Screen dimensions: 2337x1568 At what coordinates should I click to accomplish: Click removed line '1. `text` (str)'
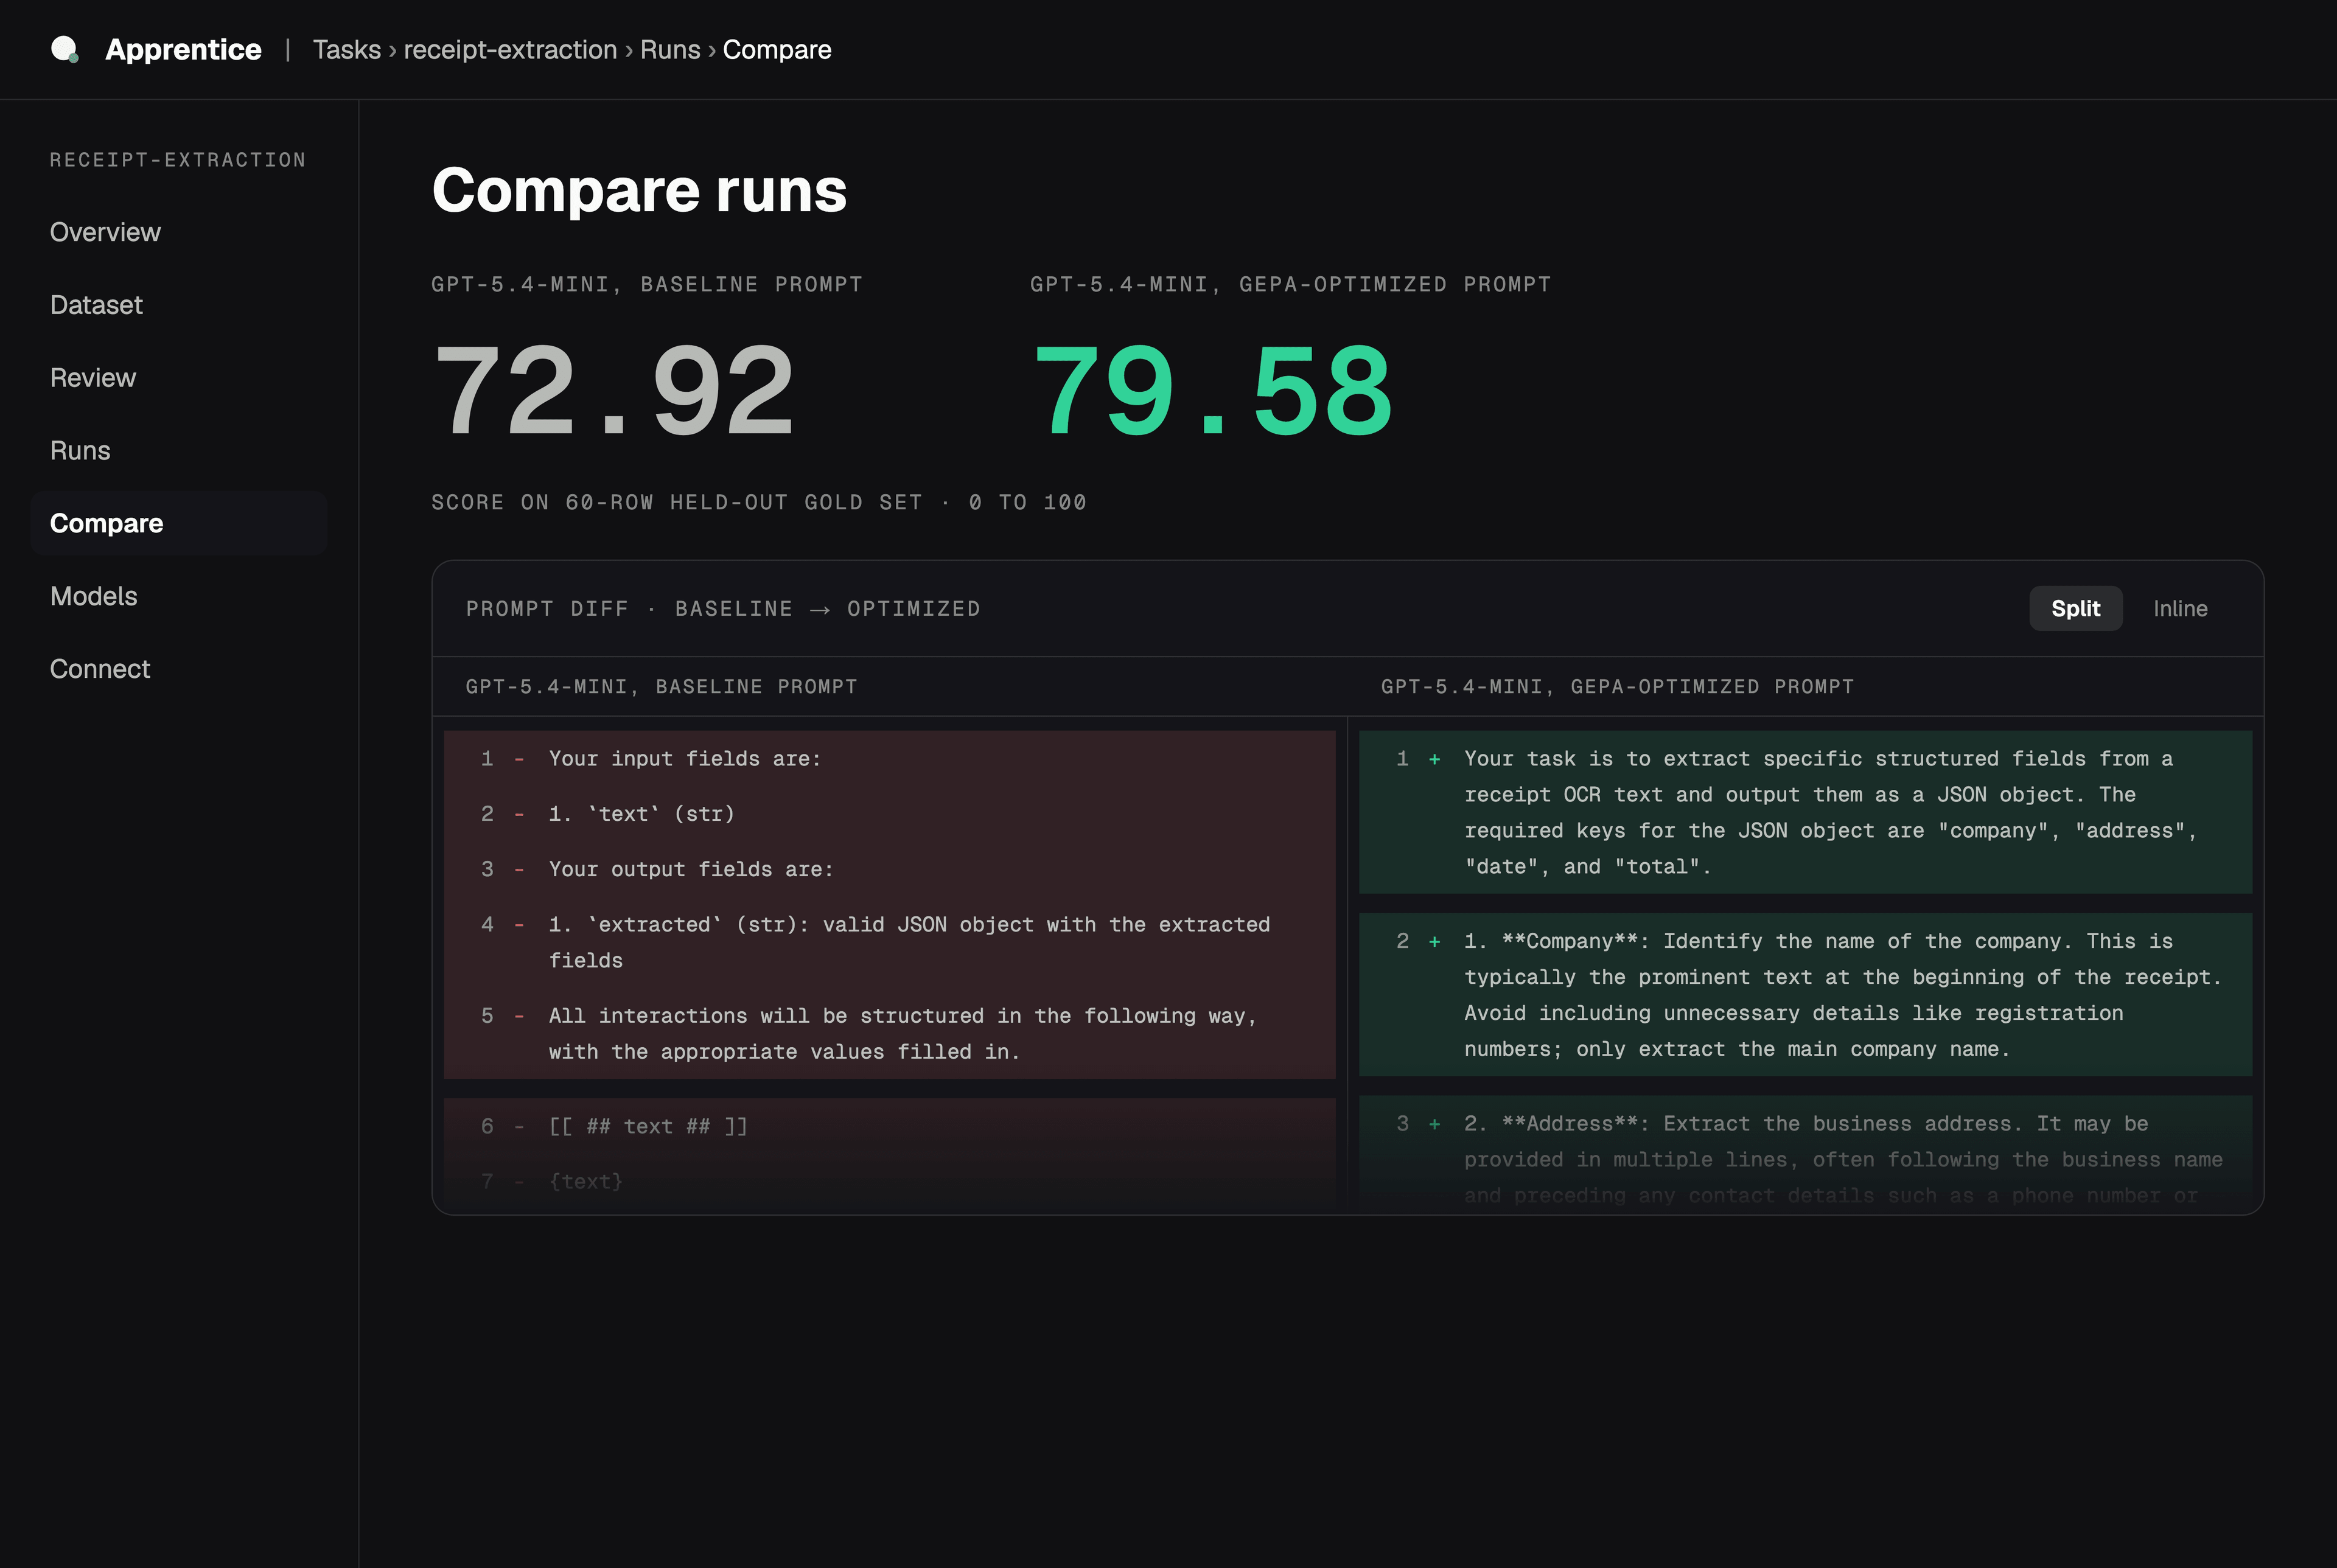889,814
